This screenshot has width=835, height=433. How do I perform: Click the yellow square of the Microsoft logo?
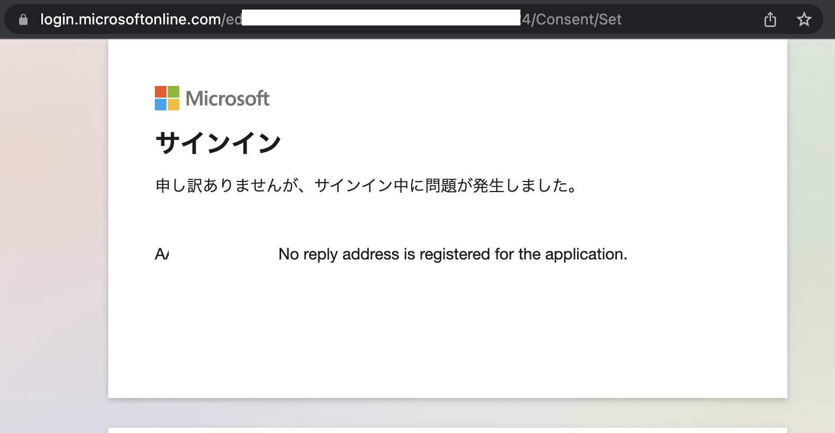coord(174,105)
